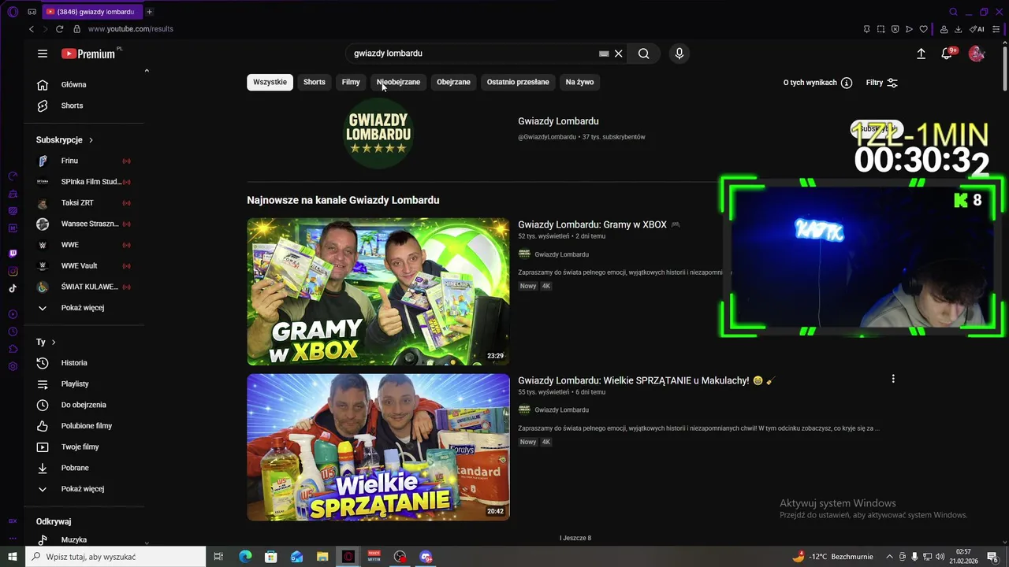This screenshot has height=567, width=1009.
Task: Click the search magnifier button
Action: (x=644, y=54)
